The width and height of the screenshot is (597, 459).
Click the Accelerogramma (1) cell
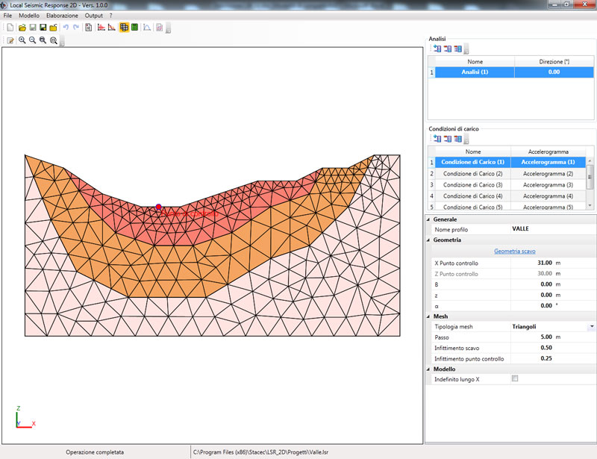548,162
